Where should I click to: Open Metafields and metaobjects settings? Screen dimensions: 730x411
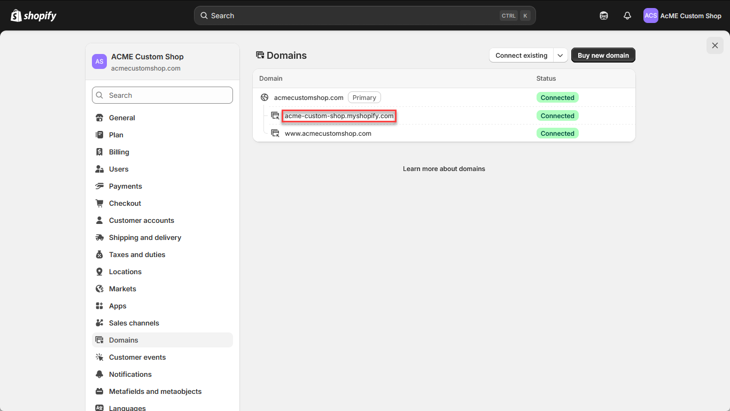coord(162,391)
